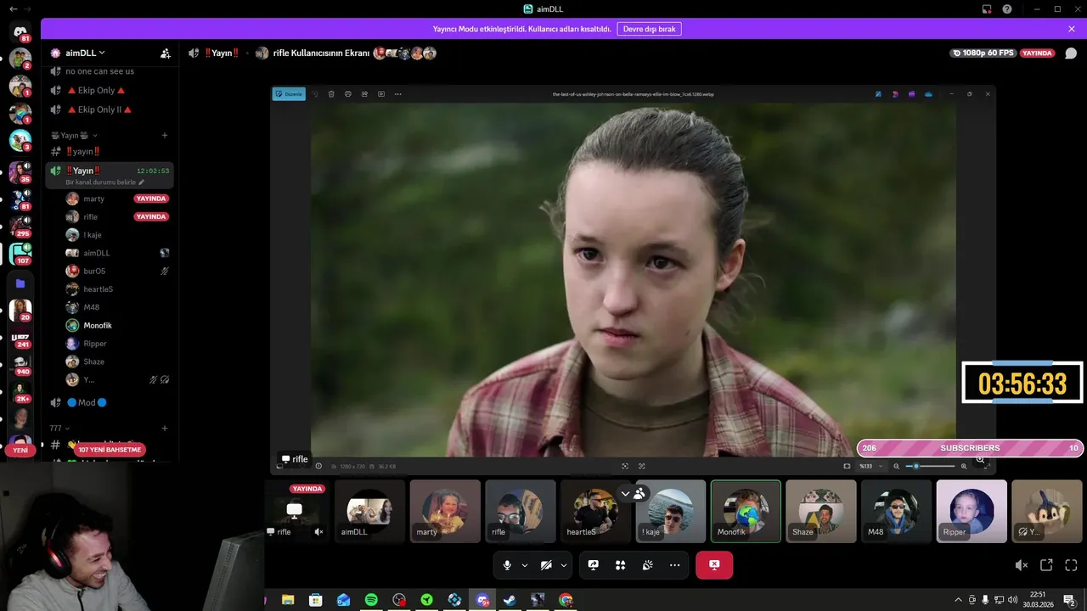
Task: Add a channel to the 777 category
Action: point(165,429)
